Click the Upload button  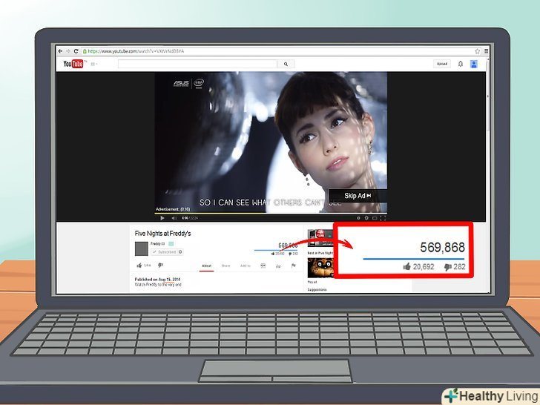(x=442, y=64)
